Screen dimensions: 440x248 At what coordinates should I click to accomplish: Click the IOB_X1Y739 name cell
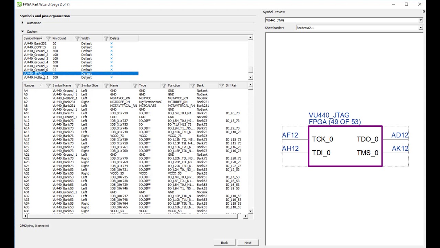tap(119, 113)
